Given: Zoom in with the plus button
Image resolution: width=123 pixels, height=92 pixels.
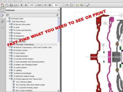Looking at the screenshot, I should [x=50, y=5].
